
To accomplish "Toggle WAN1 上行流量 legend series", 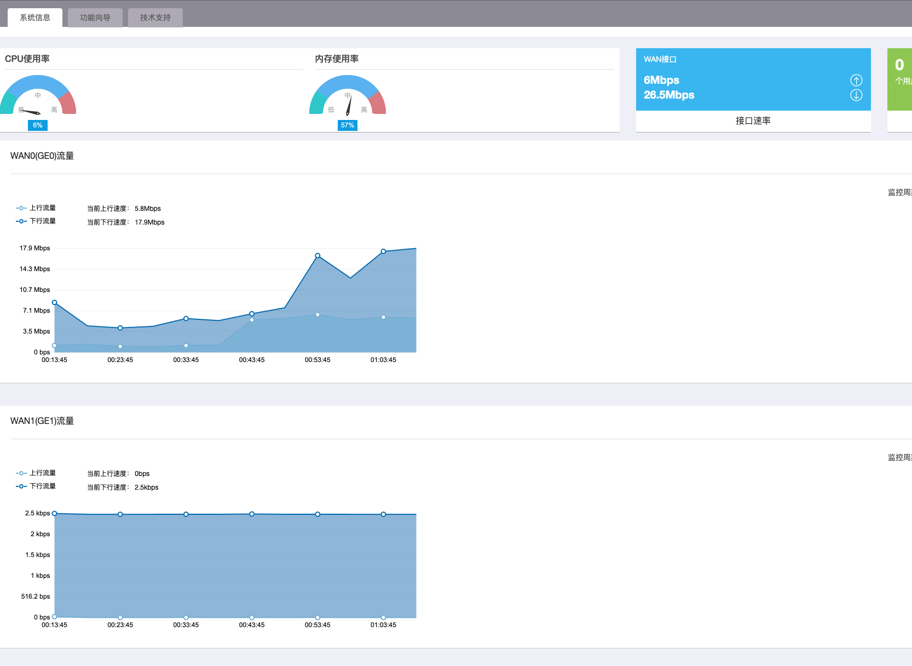I will 36,473.
